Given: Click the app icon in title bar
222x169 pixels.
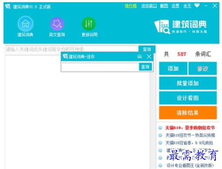Looking at the screenshot, I should coord(8,7).
